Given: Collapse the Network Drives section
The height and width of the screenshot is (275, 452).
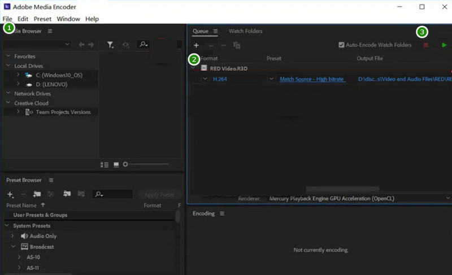Looking at the screenshot, I should click(8, 93).
